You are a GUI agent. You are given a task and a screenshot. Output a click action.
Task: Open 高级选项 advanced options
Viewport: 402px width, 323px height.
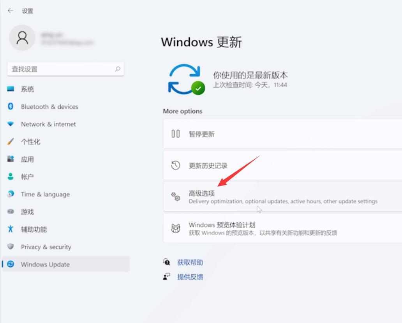pos(282,197)
